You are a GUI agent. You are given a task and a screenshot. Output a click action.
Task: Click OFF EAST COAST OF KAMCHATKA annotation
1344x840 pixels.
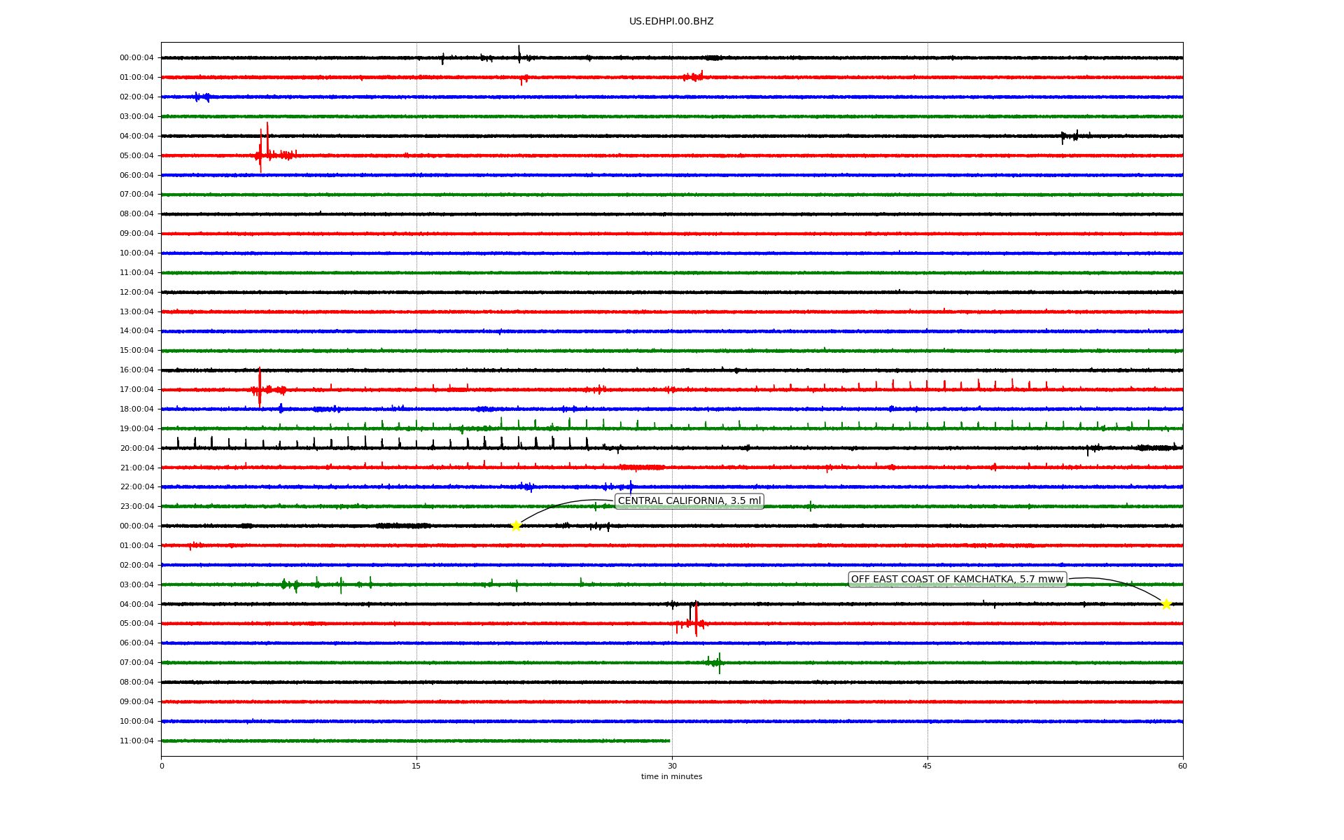pyautogui.click(x=957, y=579)
